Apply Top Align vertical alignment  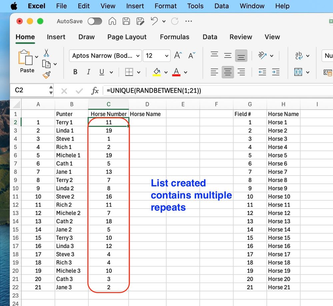point(214,54)
